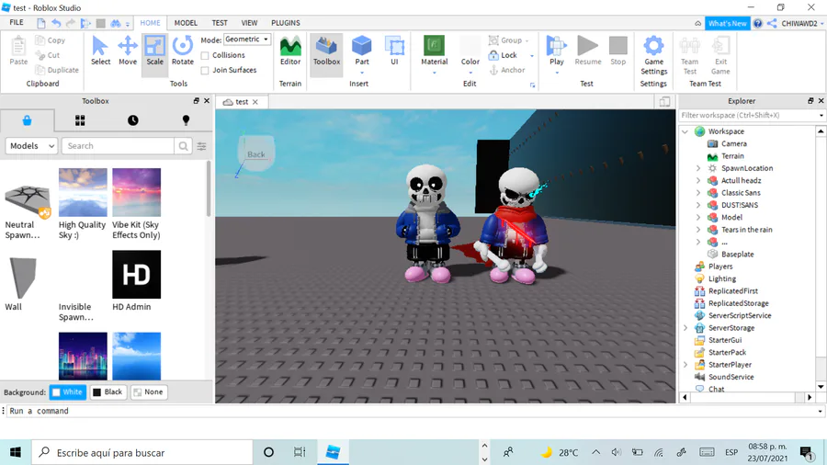The height and width of the screenshot is (465, 827).
Task: Open the FILE menu
Action: click(x=17, y=23)
